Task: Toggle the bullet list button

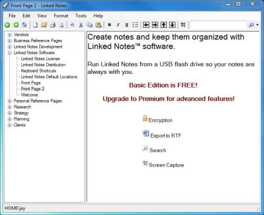Action: (x=135, y=25)
